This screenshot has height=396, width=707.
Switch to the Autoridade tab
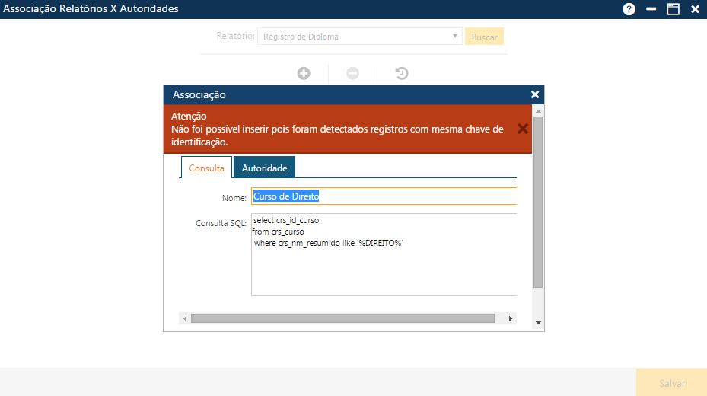click(x=264, y=168)
